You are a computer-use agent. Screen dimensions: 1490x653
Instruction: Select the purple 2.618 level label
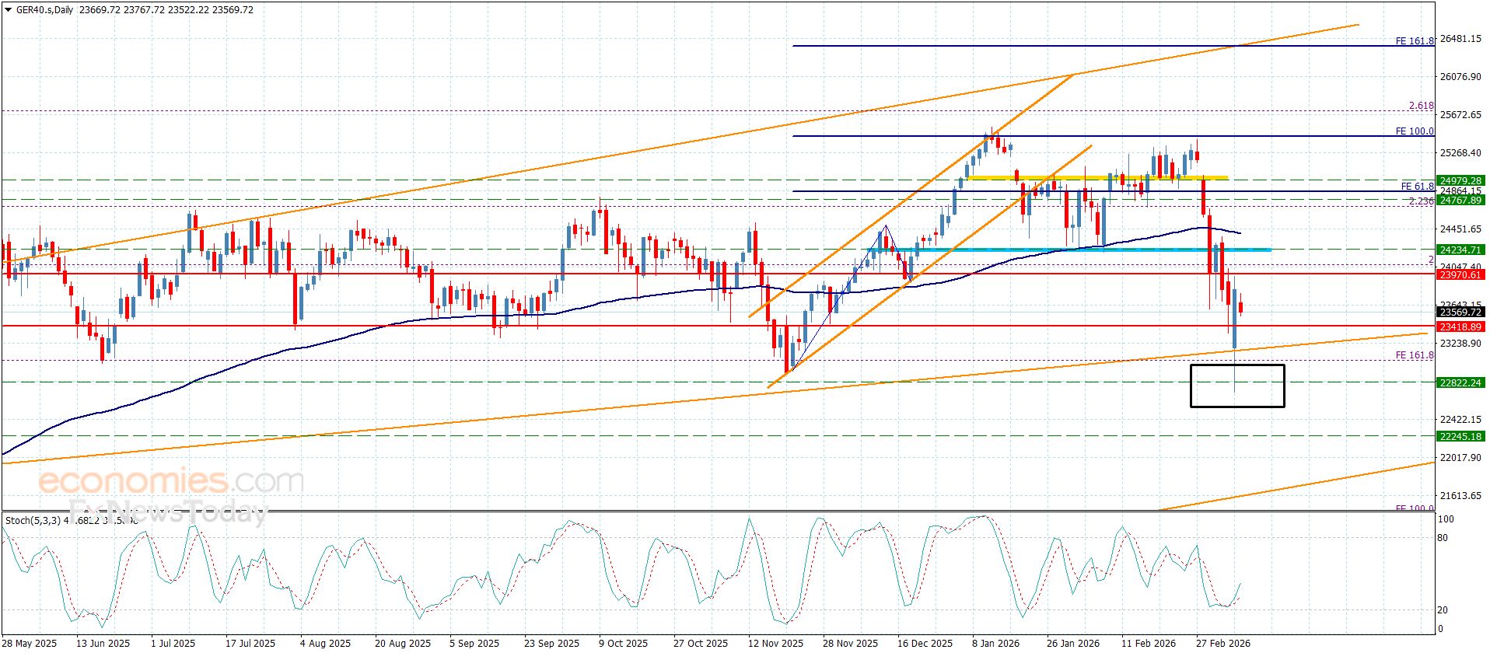click(x=1421, y=107)
